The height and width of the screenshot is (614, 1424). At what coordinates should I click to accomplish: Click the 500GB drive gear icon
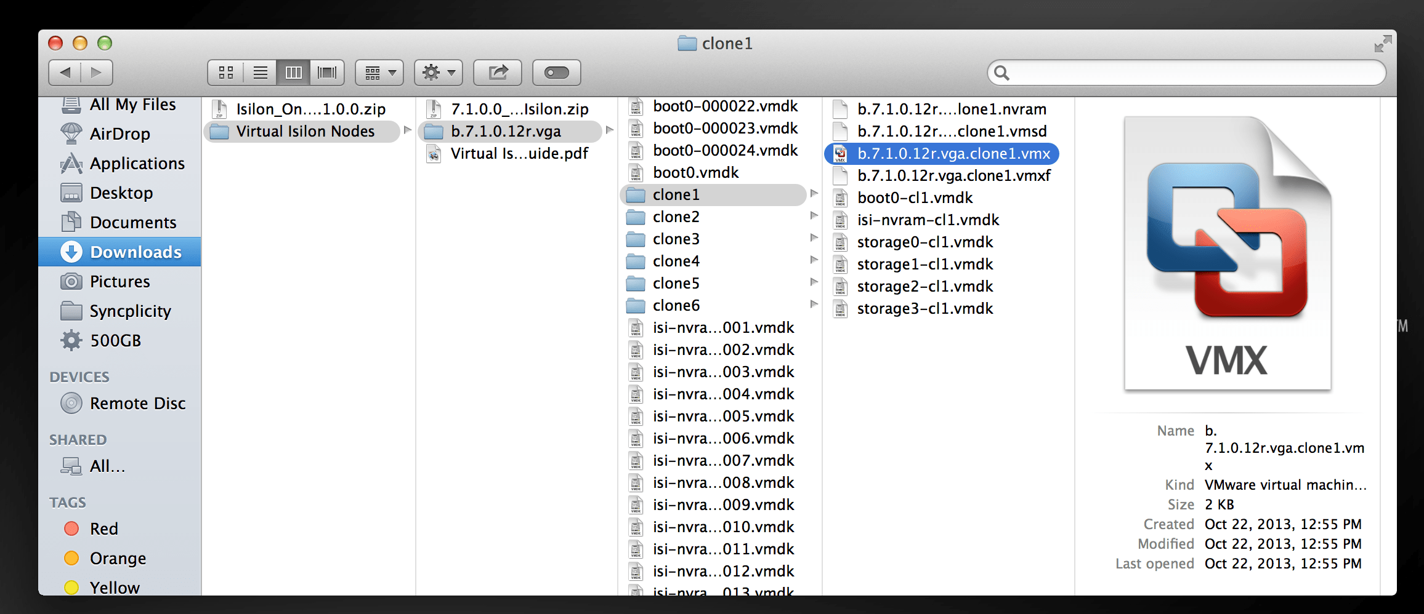coord(71,340)
